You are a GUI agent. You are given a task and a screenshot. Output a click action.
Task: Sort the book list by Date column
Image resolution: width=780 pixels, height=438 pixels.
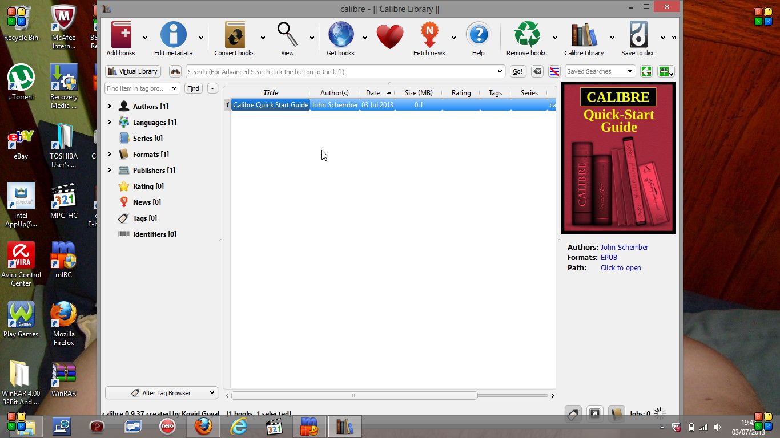(x=377, y=92)
